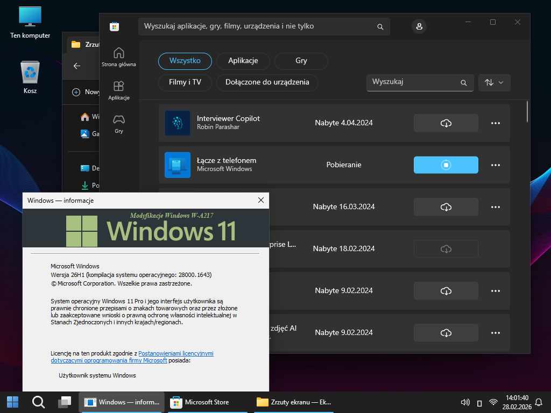Switch to Zrzuty ekranu taskbar window
551x413 pixels.
pos(294,402)
